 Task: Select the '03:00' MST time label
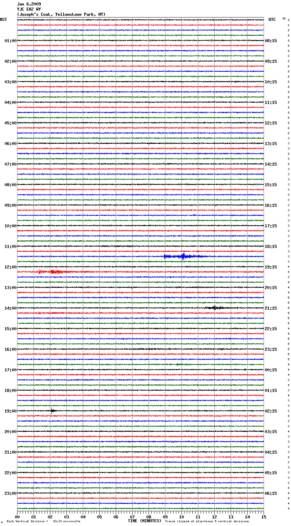(x=10, y=82)
